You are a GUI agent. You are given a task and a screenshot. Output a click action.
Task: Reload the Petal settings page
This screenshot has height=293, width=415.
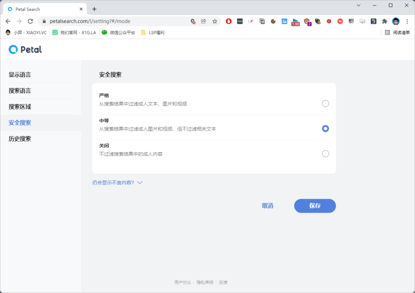click(30, 21)
